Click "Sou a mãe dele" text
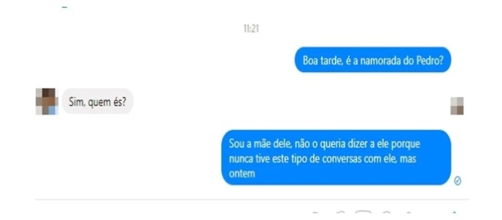The image size is (502, 220). [260, 144]
